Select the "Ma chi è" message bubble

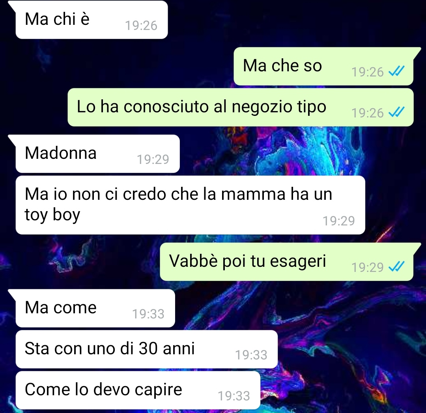[x=92, y=20]
